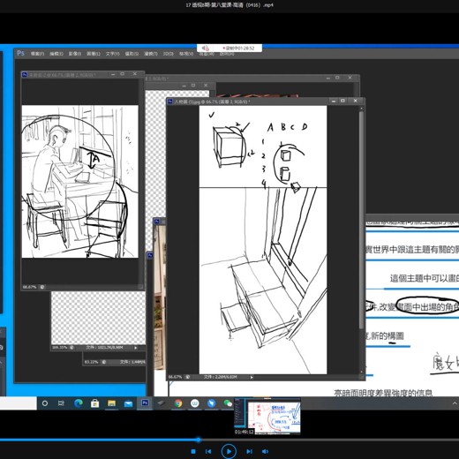This screenshot has height=459, width=459.
Task: Open the 檔案(F) File menu in Photoshop
Action: point(37,54)
